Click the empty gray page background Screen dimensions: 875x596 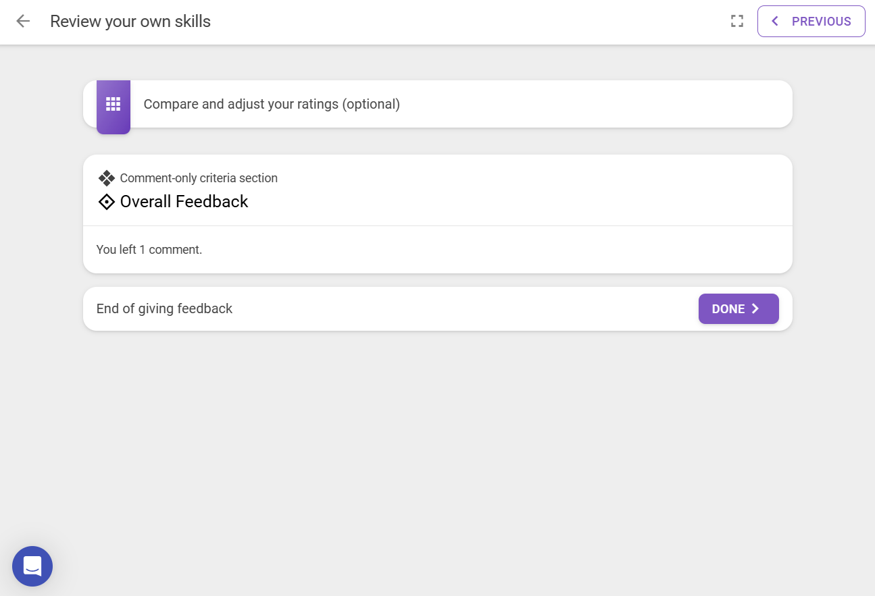[x=438, y=459]
